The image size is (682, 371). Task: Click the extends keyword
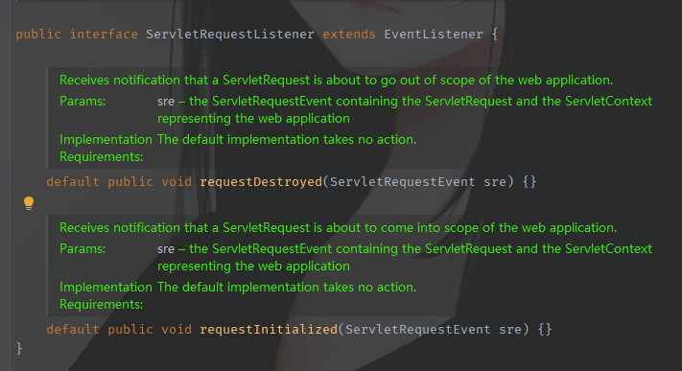(349, 34)
